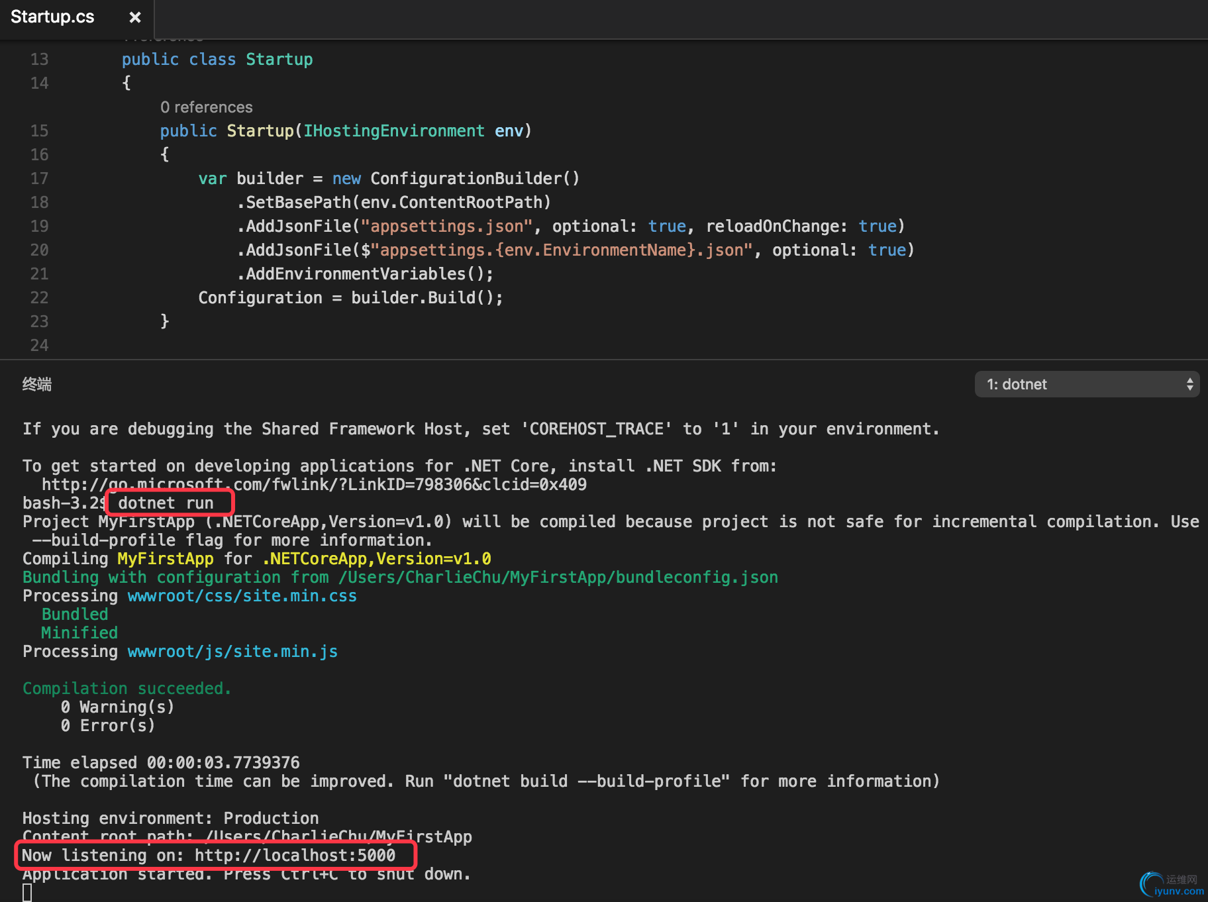Close the Startup.cs editor tab
1208x902 pixels.
coord(135,17)
